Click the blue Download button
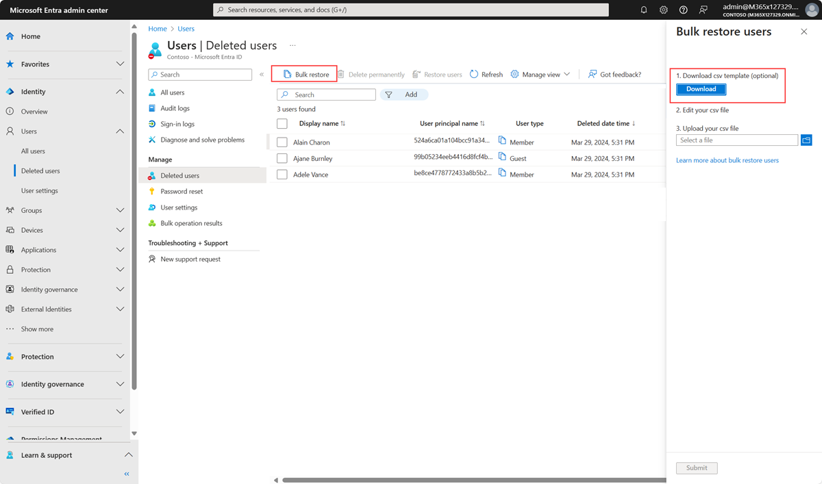 tap(701, 89)
